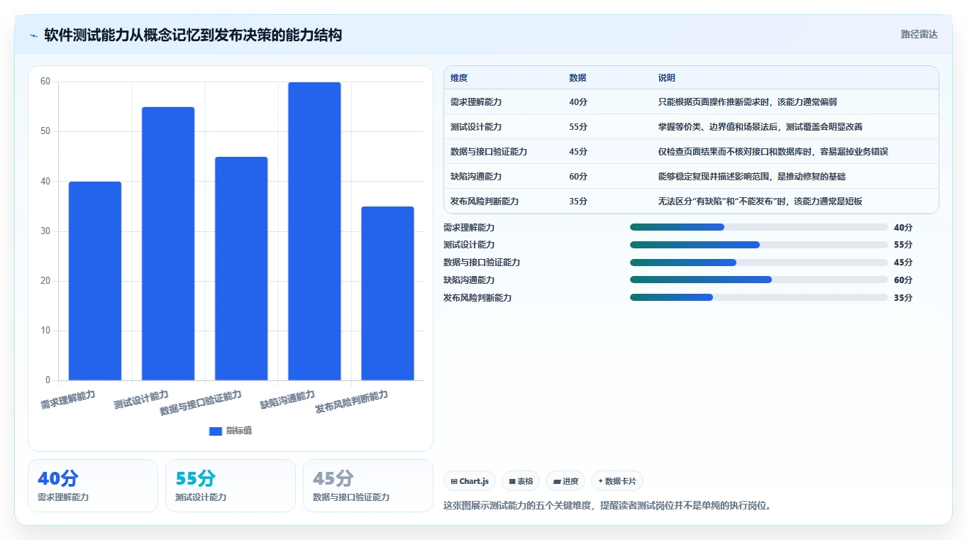Click the 需求理解能力 progress bar
Screen dimensions: 967x540
[x=758, y=227]
